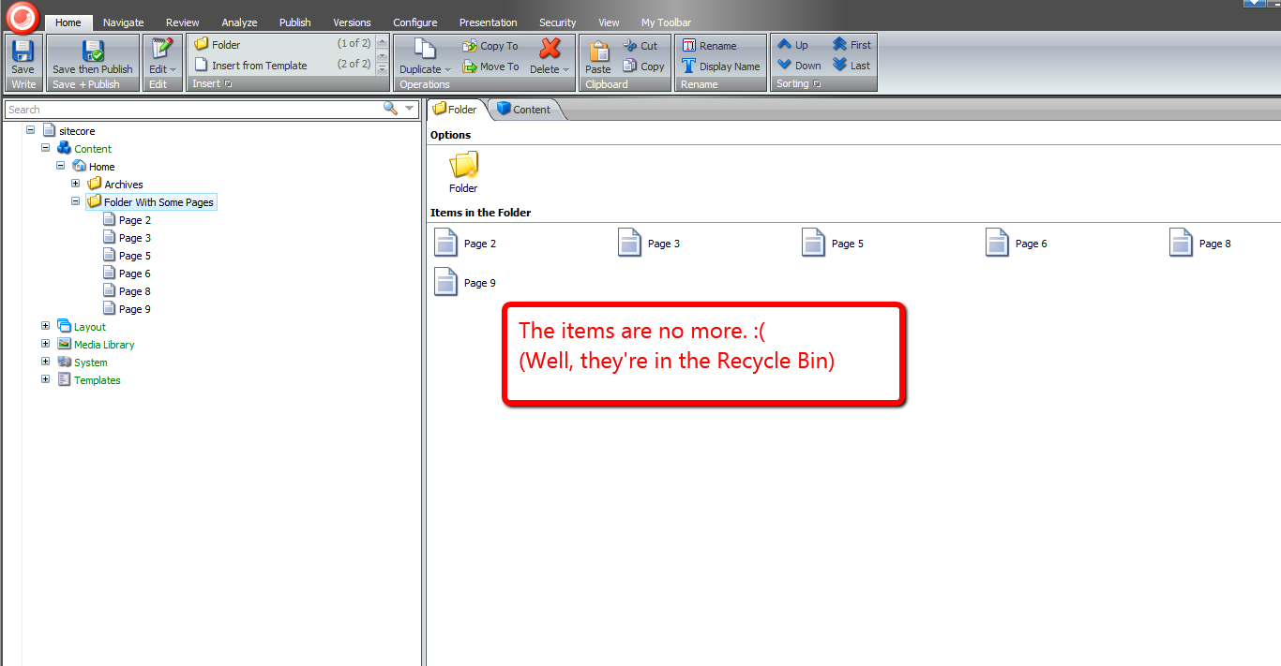The image size is (1281, 666).
Task: Open the Publish ribbon tab
Action: click(x=294, y=22)
